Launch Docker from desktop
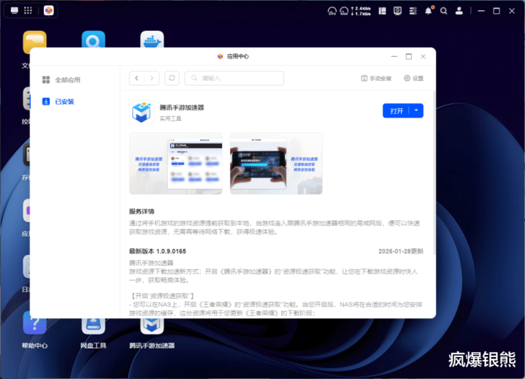 152,39
